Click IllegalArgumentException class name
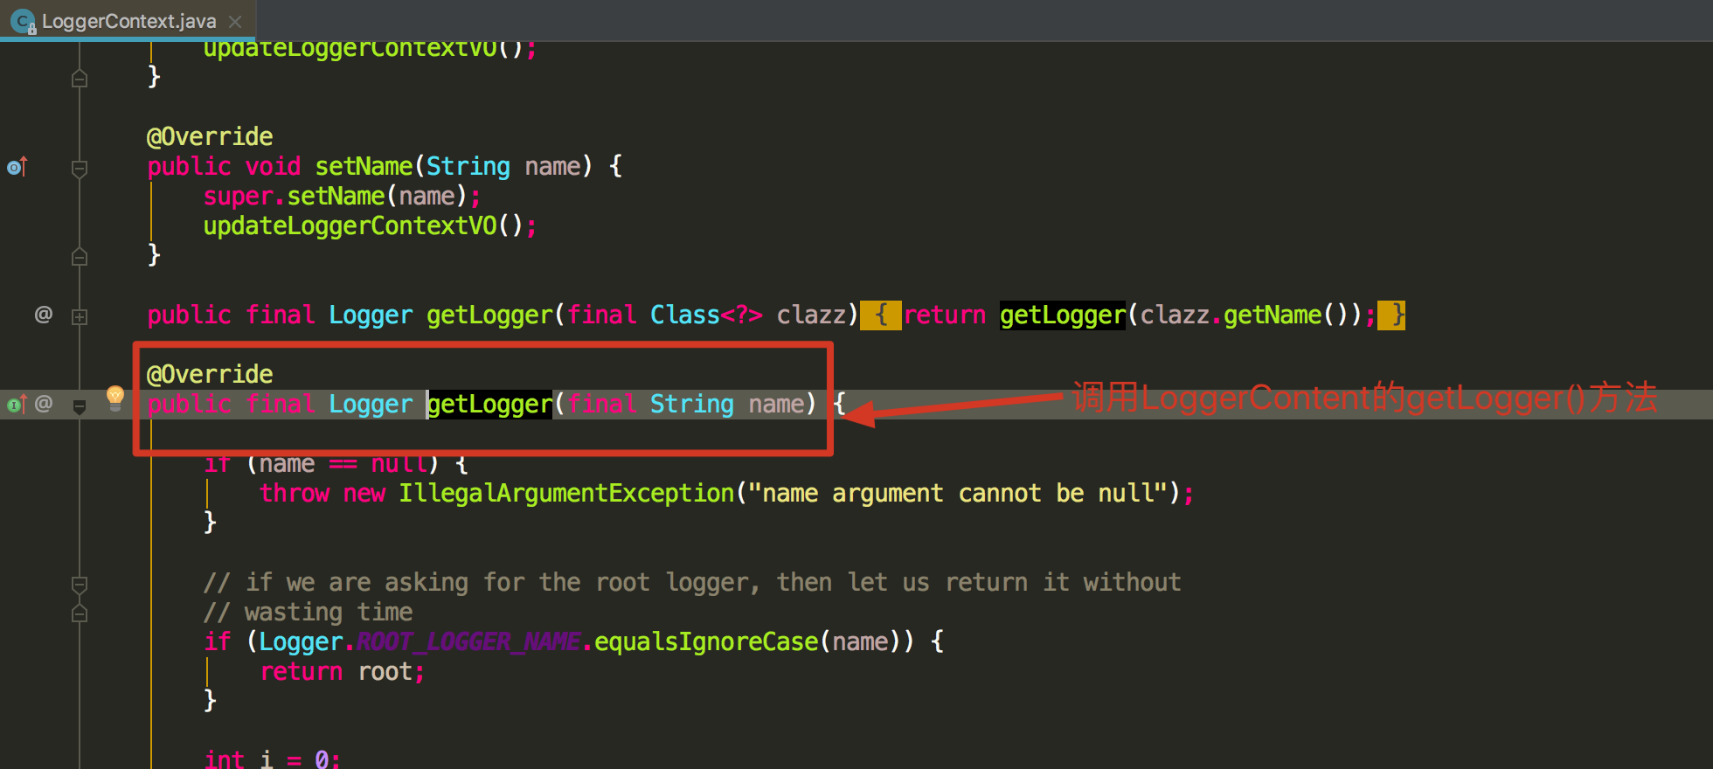This screenshot has height=769, width=1713. point(566,493)
